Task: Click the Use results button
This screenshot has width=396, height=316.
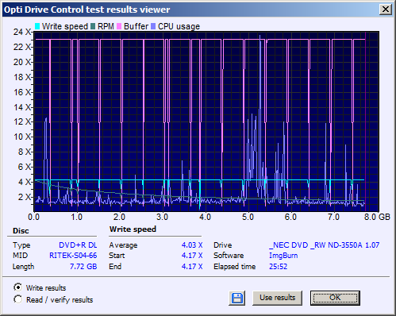Action: coord(277,298)
